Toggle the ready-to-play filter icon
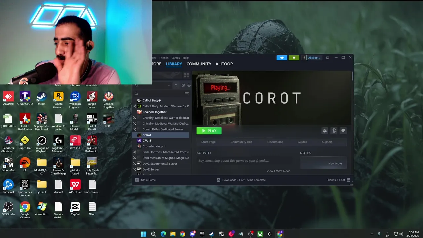Viewport: 423px width, 238px height. [189, 85]
